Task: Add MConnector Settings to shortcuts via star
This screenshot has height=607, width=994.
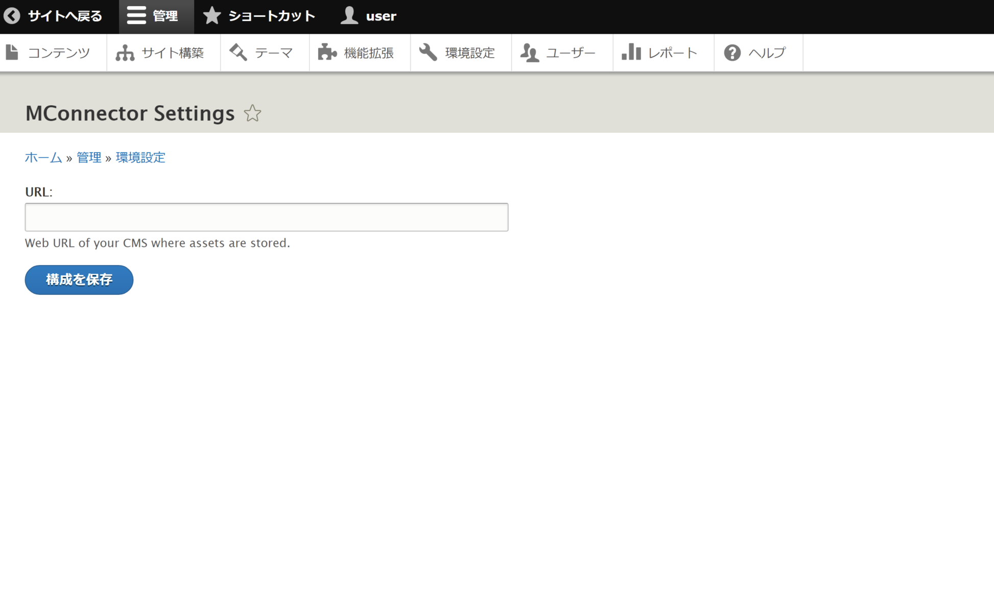Action: click(x=252, y=113)
